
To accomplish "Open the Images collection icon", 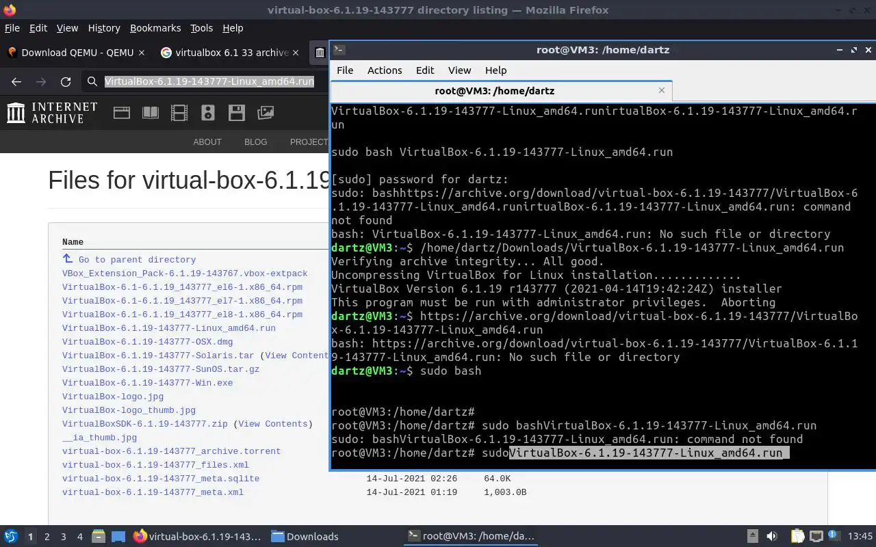I will [266, 113].
